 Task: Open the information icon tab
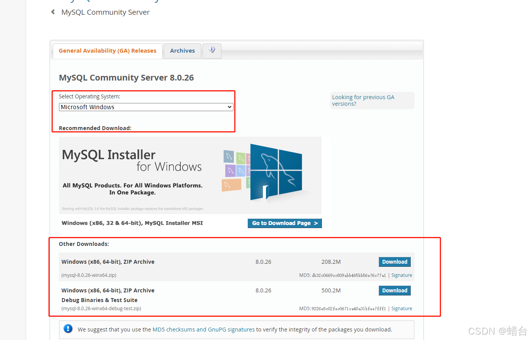point(212,51)
